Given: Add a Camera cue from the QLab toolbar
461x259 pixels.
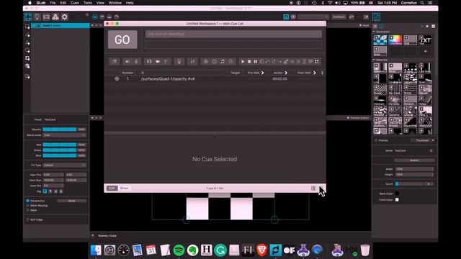Looking at the screenshot, I should point(158,61).
